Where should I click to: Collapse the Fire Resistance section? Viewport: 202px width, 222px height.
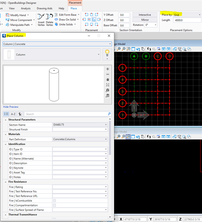pyautogui.click(x=5, y=182)
